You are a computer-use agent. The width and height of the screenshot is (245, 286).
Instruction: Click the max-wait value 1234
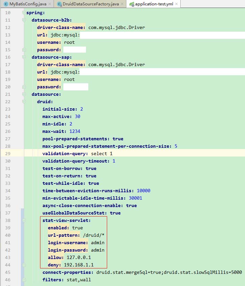[75, 131]
